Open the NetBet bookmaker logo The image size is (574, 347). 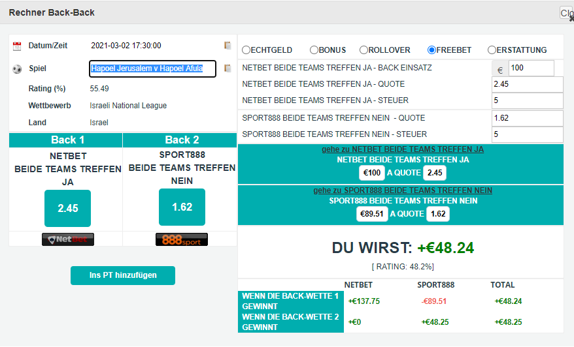click(68, 239)
